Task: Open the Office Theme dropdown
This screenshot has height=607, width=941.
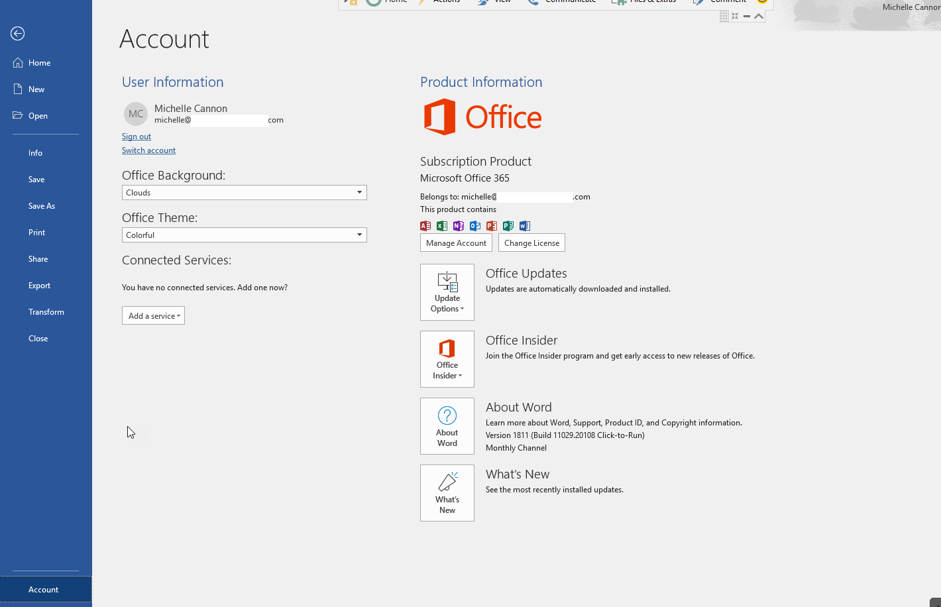Action: click(245, 235)
